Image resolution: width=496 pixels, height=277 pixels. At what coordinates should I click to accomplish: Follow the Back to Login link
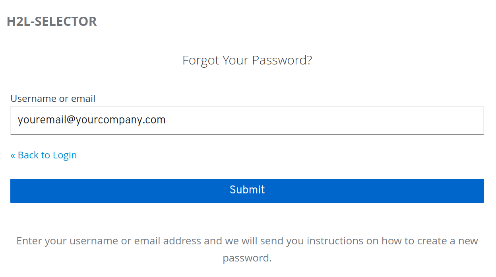pyautogui.click(x=43, y=155)
